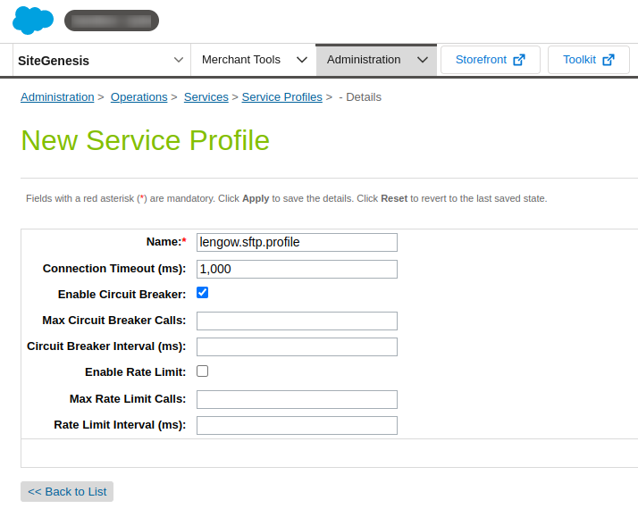Open the Toolkit button
The image size is (638, 517).
pos(588,60)
